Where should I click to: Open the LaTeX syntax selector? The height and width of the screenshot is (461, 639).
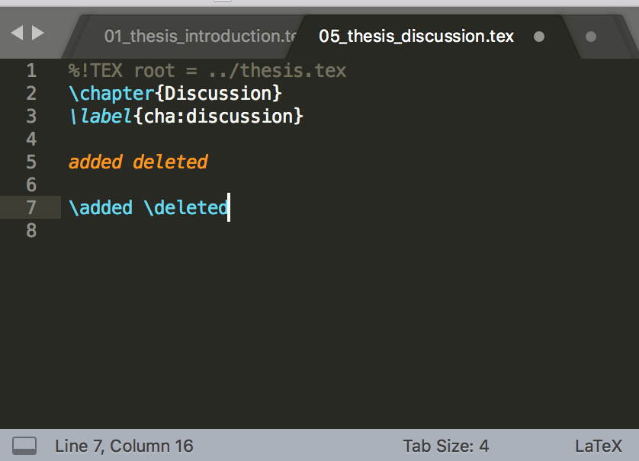click(x=599, y=446)
